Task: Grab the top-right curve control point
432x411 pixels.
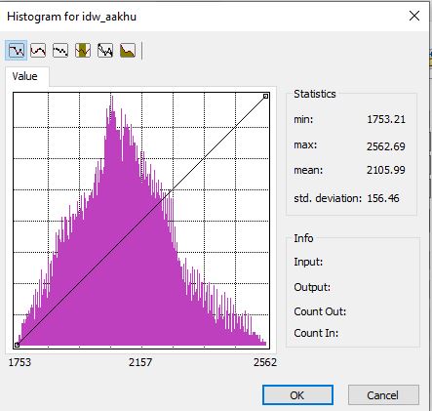Action: click(x=265, y=96)
